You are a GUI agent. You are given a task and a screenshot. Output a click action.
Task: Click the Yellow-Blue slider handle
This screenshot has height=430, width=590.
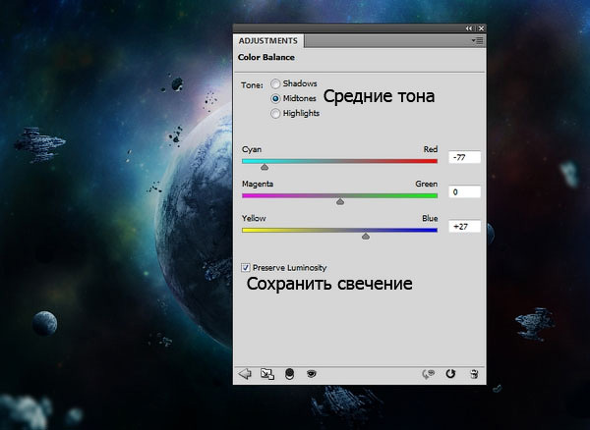pyautogui.click(x=366, y=236)
